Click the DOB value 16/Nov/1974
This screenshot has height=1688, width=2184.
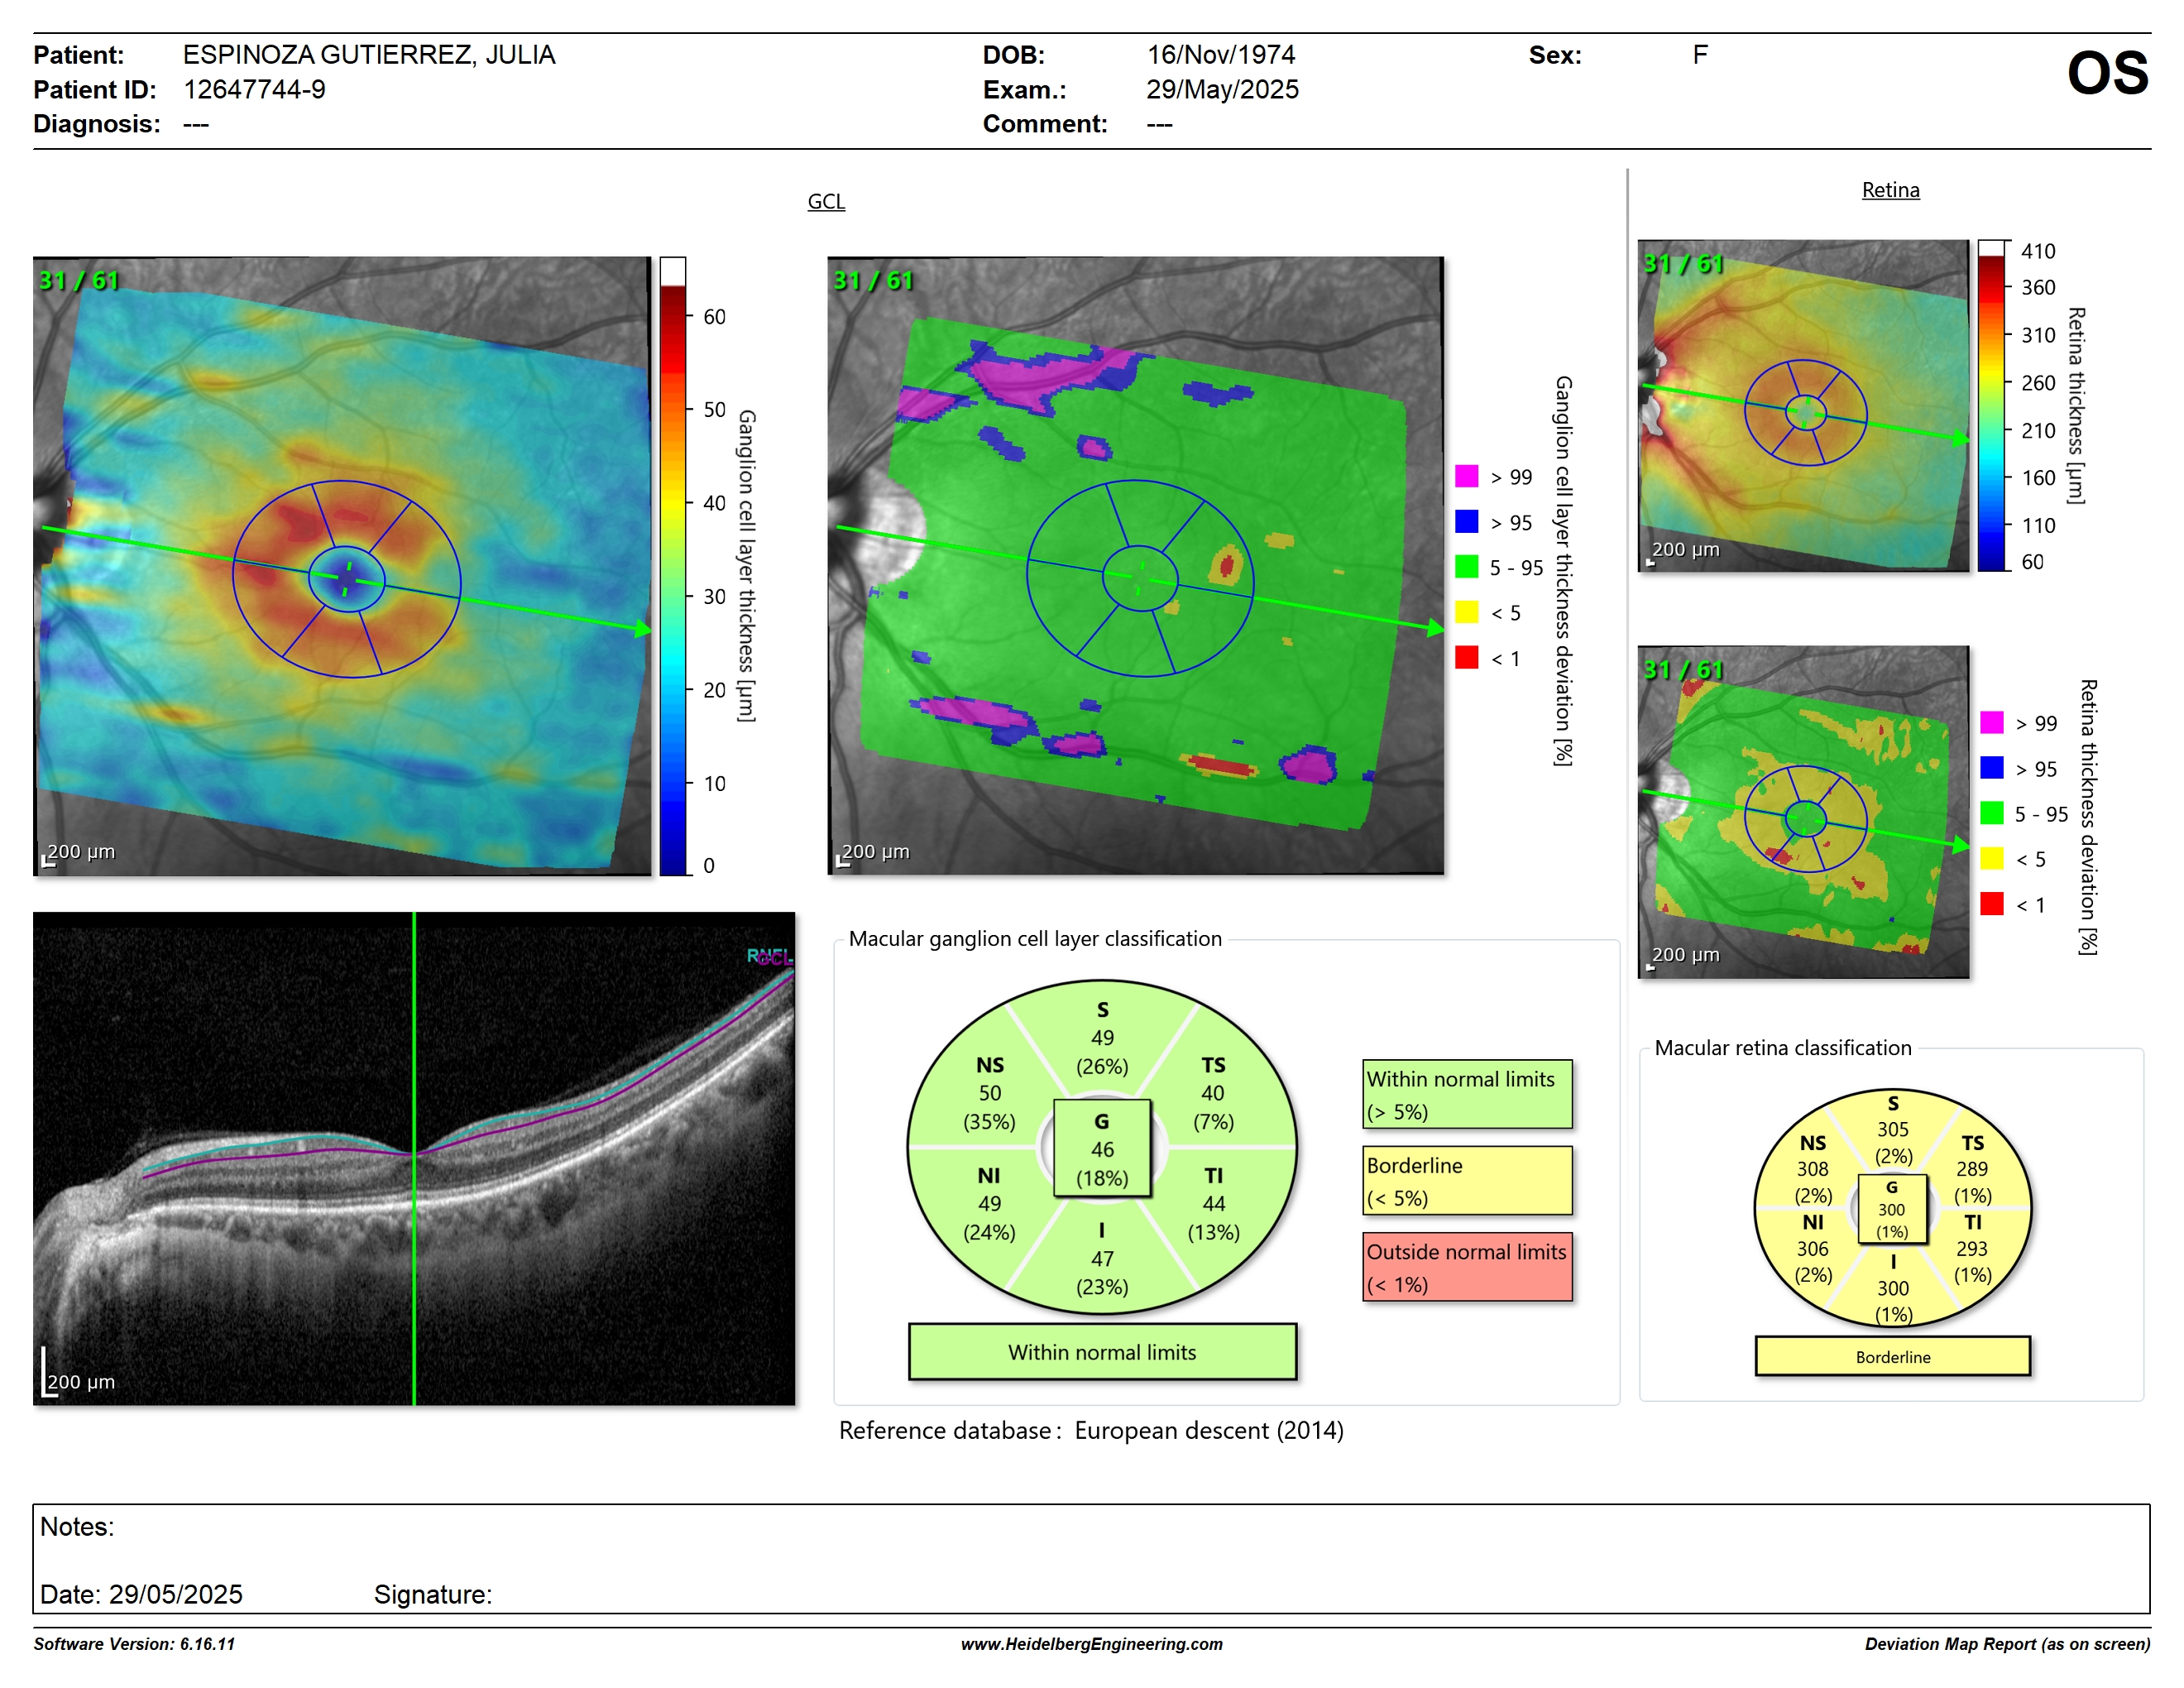pos(1221,55)
